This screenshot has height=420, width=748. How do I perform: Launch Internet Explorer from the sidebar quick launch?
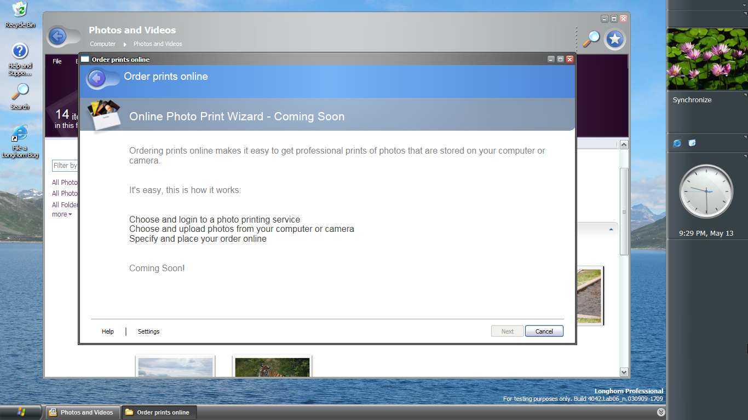[x=677, y=143]
